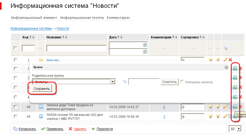246x136 pixels.
Task: Open the calendar picker for the first date field
Action: (145, 45)
